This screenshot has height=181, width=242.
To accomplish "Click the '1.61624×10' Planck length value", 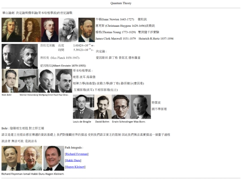I will click(x=84, y=46).
